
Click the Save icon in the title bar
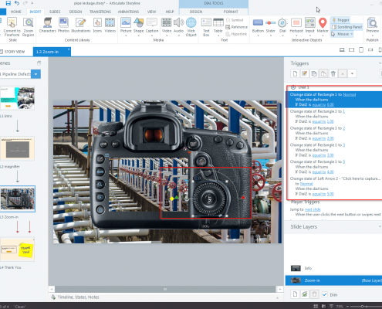point(8,3)
